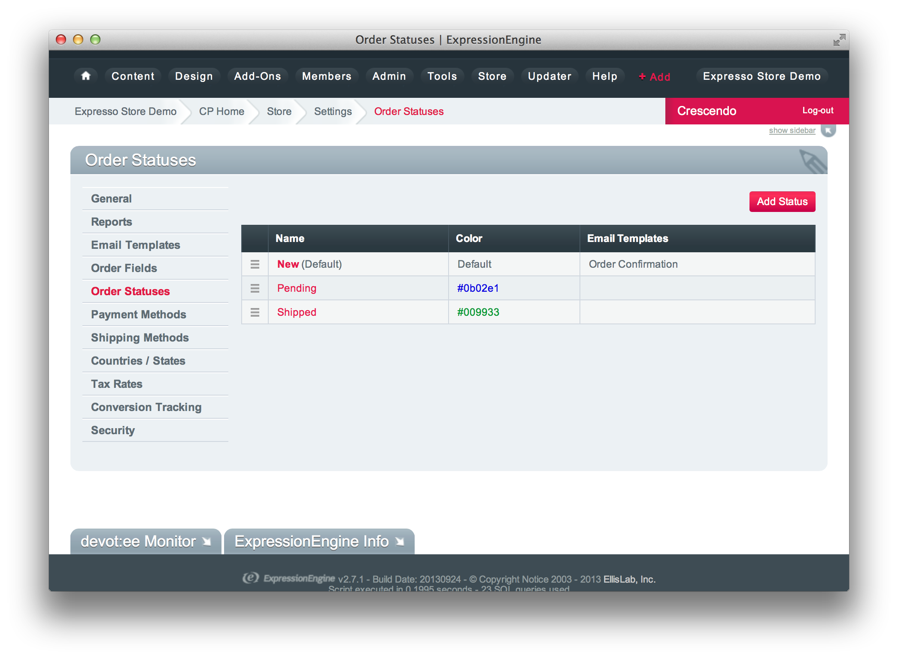Open the Help menu
This screenshot has width=898, height=659.
[605, 76]
